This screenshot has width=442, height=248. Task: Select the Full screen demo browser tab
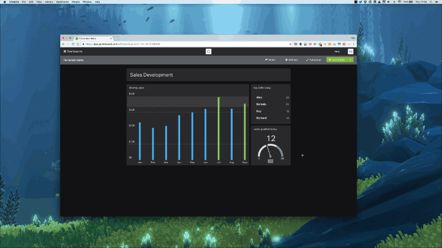point(93,38)
